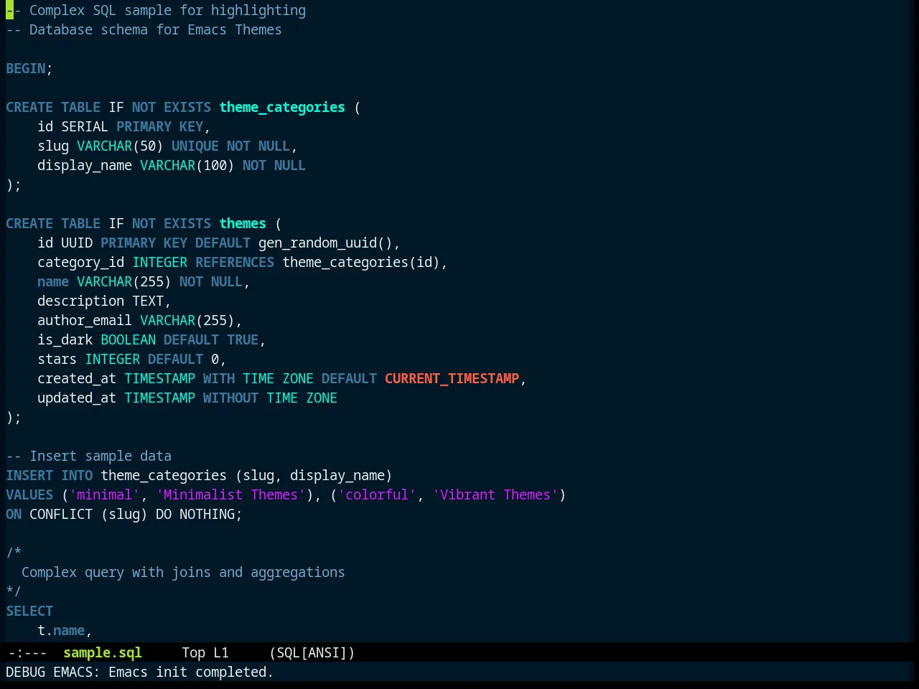Screen dimensions: 919x689
Task: Place cursor on BEGIN keyword
Action: click(26, 68)
